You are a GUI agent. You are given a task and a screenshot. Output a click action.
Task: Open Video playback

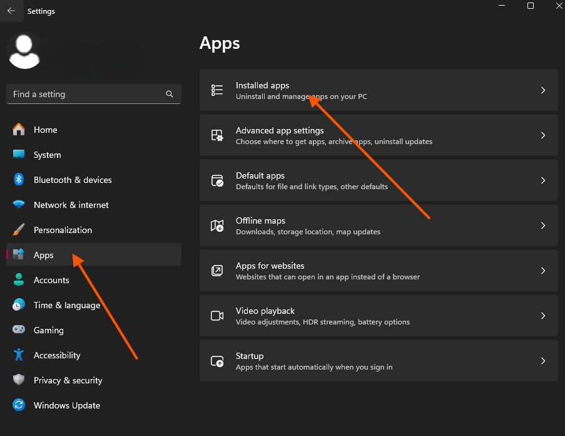click(x=379, y=316)
